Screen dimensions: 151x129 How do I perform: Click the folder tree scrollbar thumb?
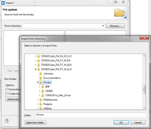pos(144,89)
